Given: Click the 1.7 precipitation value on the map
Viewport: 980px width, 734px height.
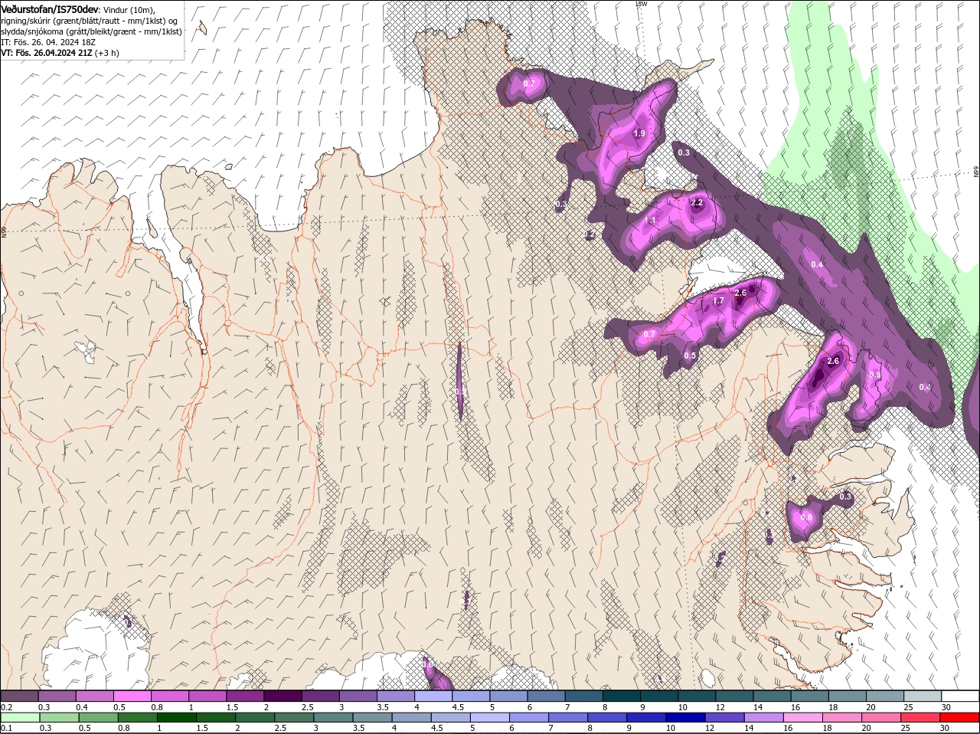Looking at the screenshot, I should click(718, 301).
